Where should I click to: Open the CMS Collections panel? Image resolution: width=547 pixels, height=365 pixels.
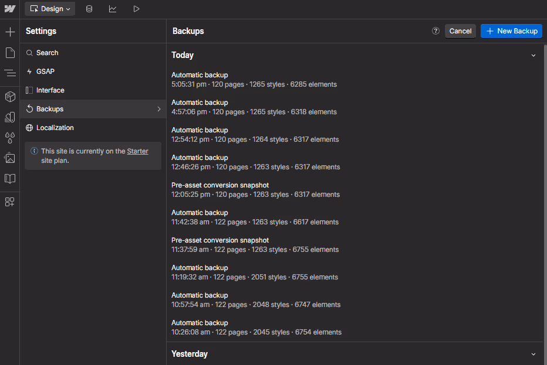[x=89, y=9]
